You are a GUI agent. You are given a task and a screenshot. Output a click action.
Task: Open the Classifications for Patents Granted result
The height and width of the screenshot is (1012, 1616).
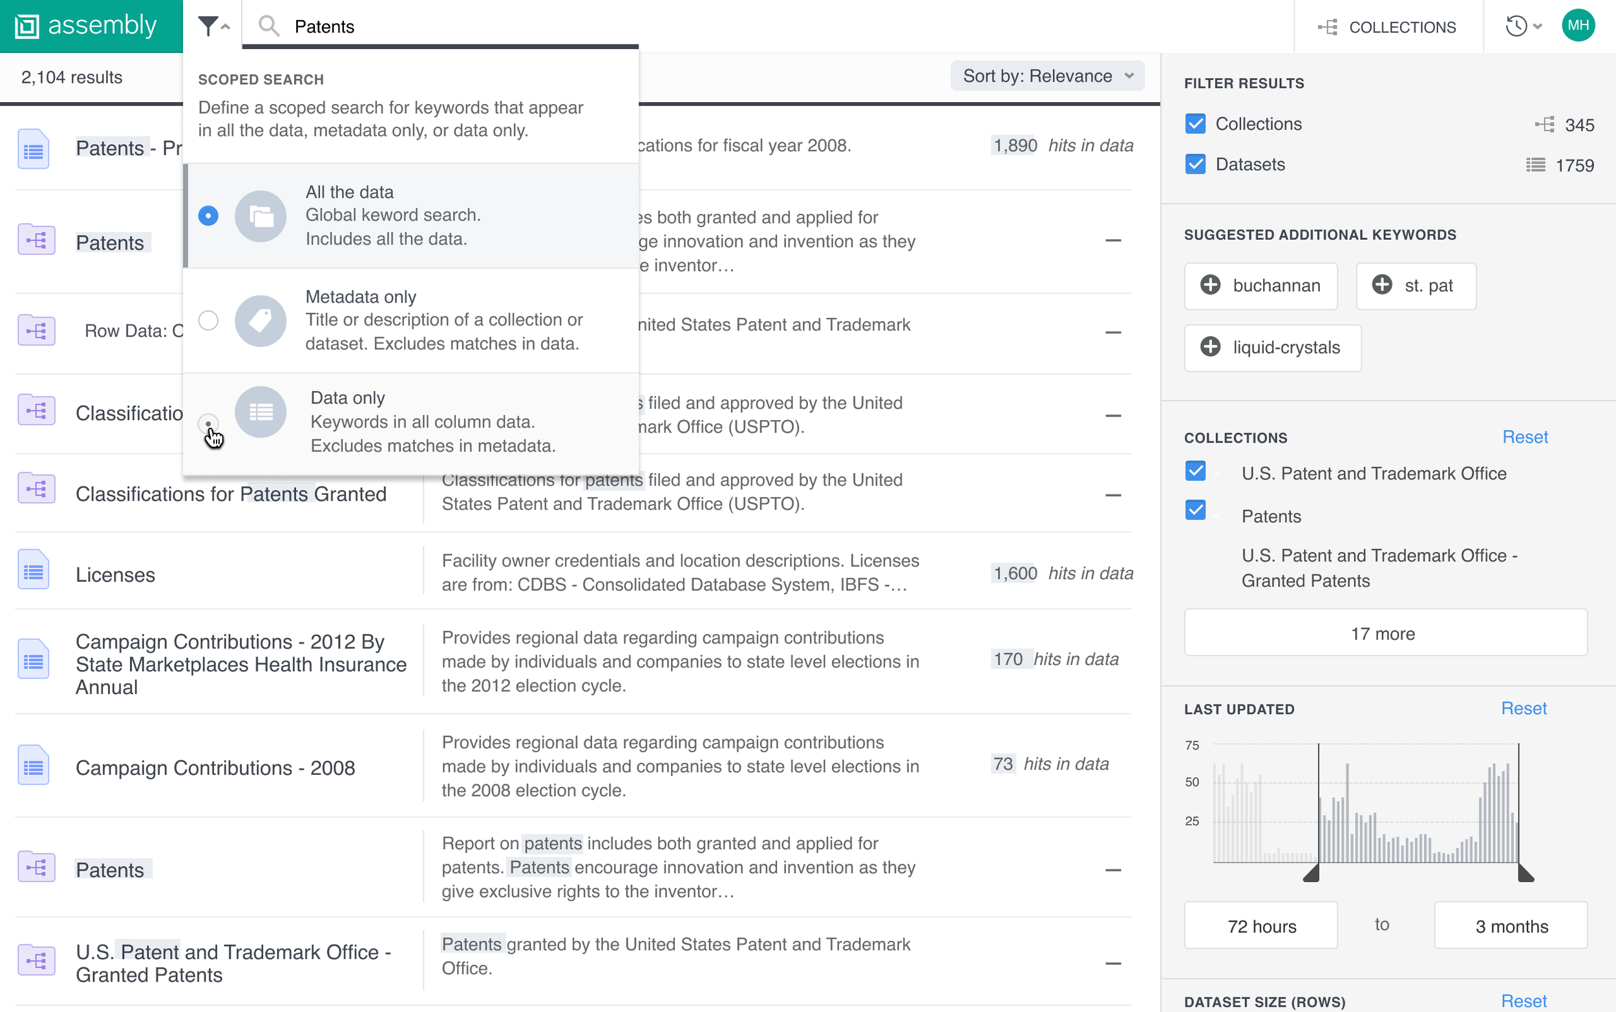click(x=231, y=494)
